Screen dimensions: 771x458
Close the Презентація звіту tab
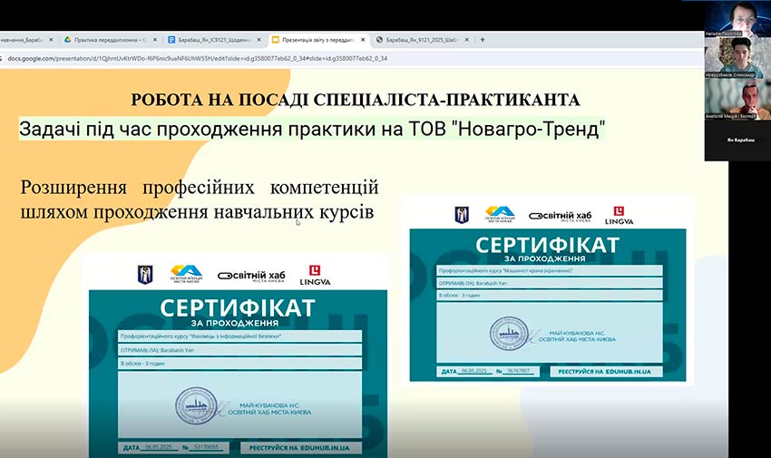pos(364,40)
